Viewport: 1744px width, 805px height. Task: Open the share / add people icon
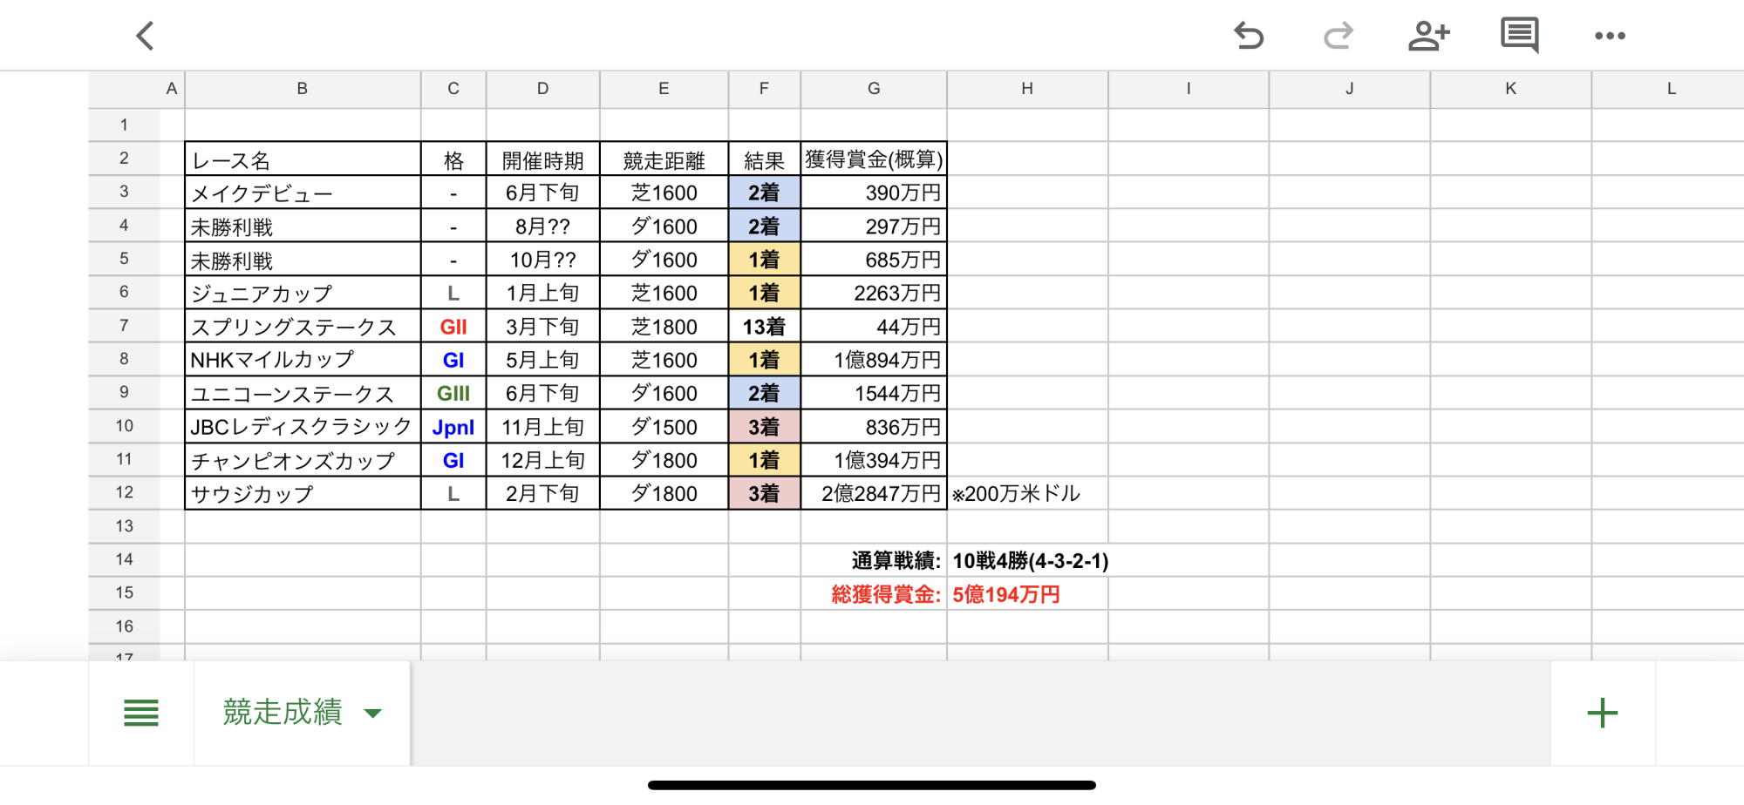[1428, 36]
